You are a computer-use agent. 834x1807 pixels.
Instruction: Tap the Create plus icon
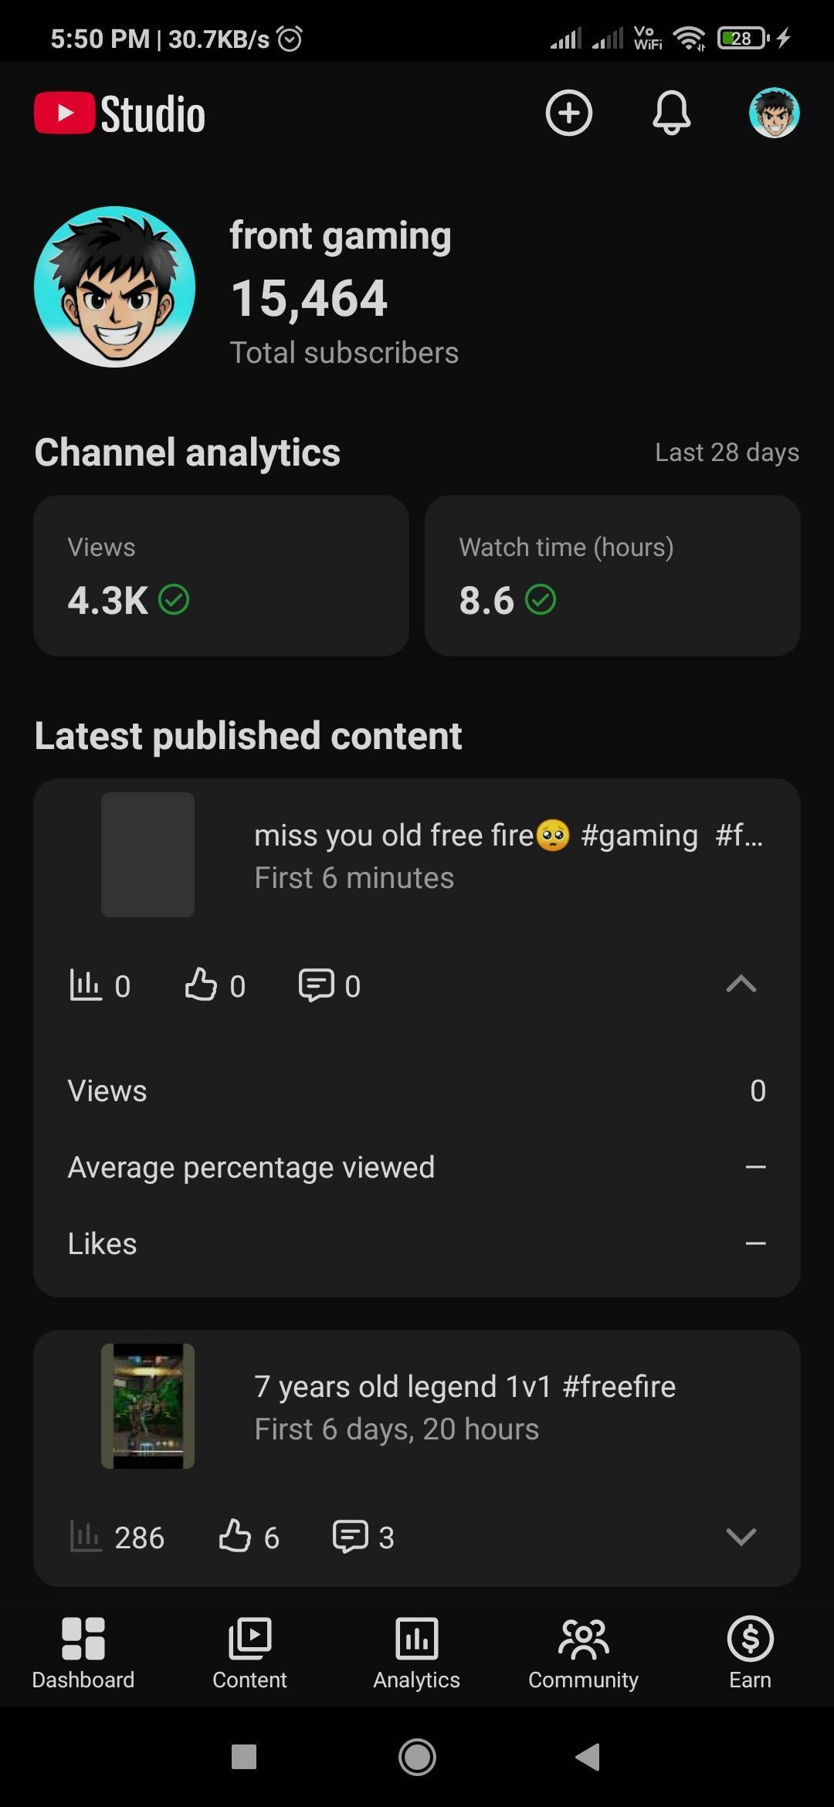568,114
